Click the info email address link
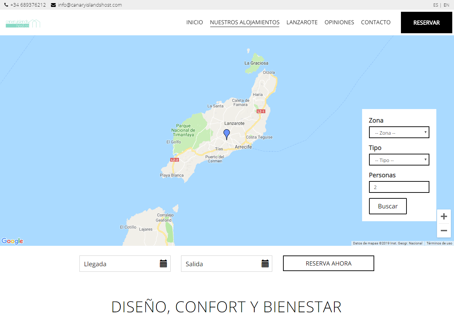 point(90,5)
